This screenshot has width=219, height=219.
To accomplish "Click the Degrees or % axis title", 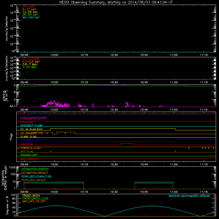I will click(x=7, y=205).
